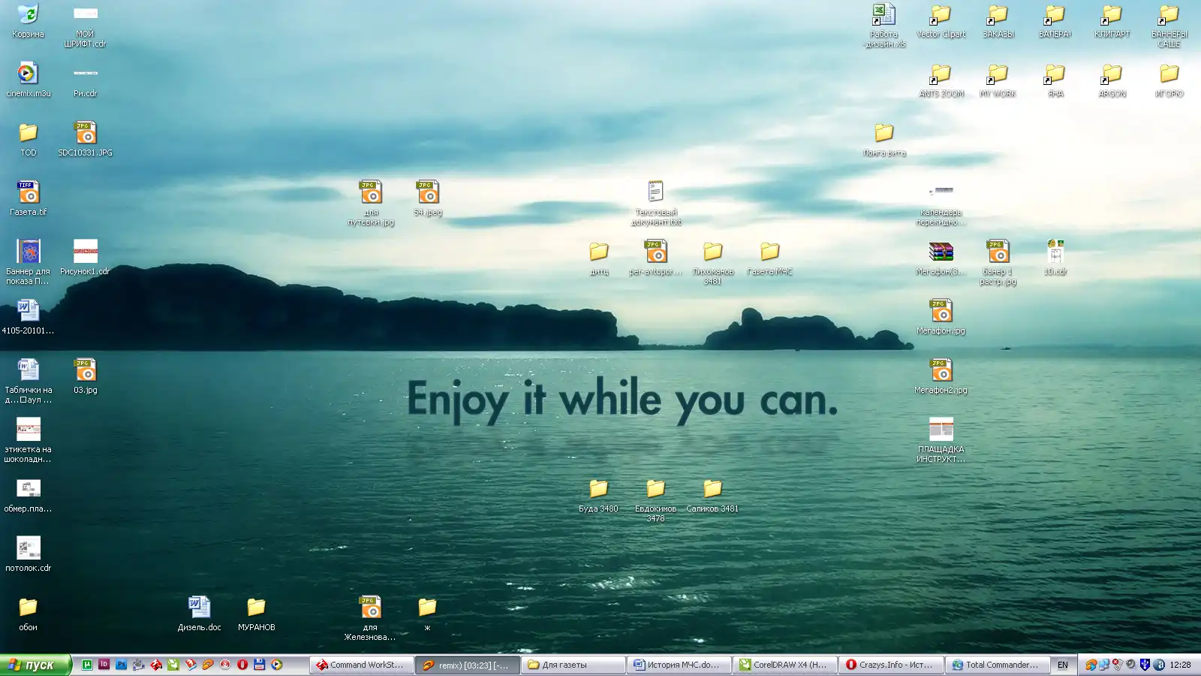Select the Газета.tif desktop icon
Screen dimensions: 1201x676
coord(28,192)
